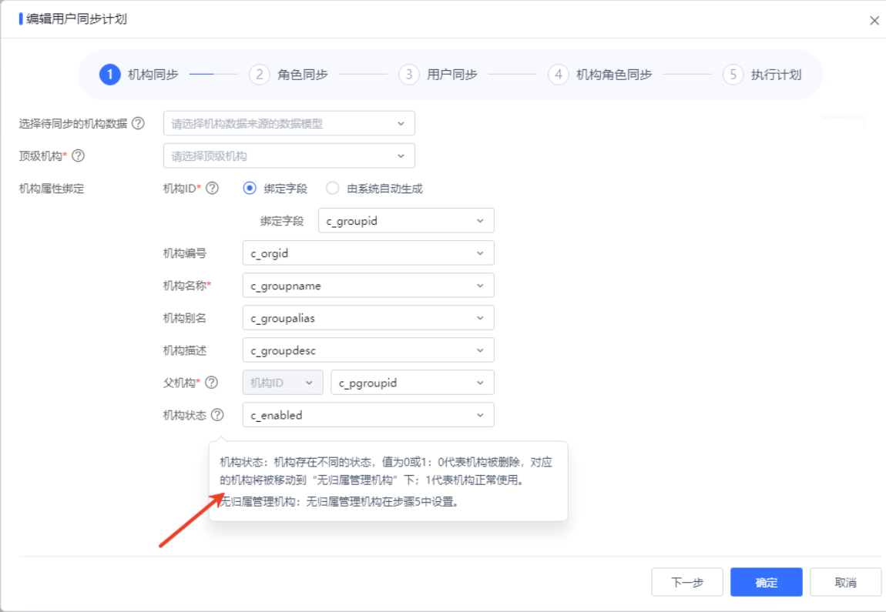Open the 机构数据来源的数据模型 dropdown
Image resolution: width=886 pixels, height=612 pixels.
click(x=289, y=124)
